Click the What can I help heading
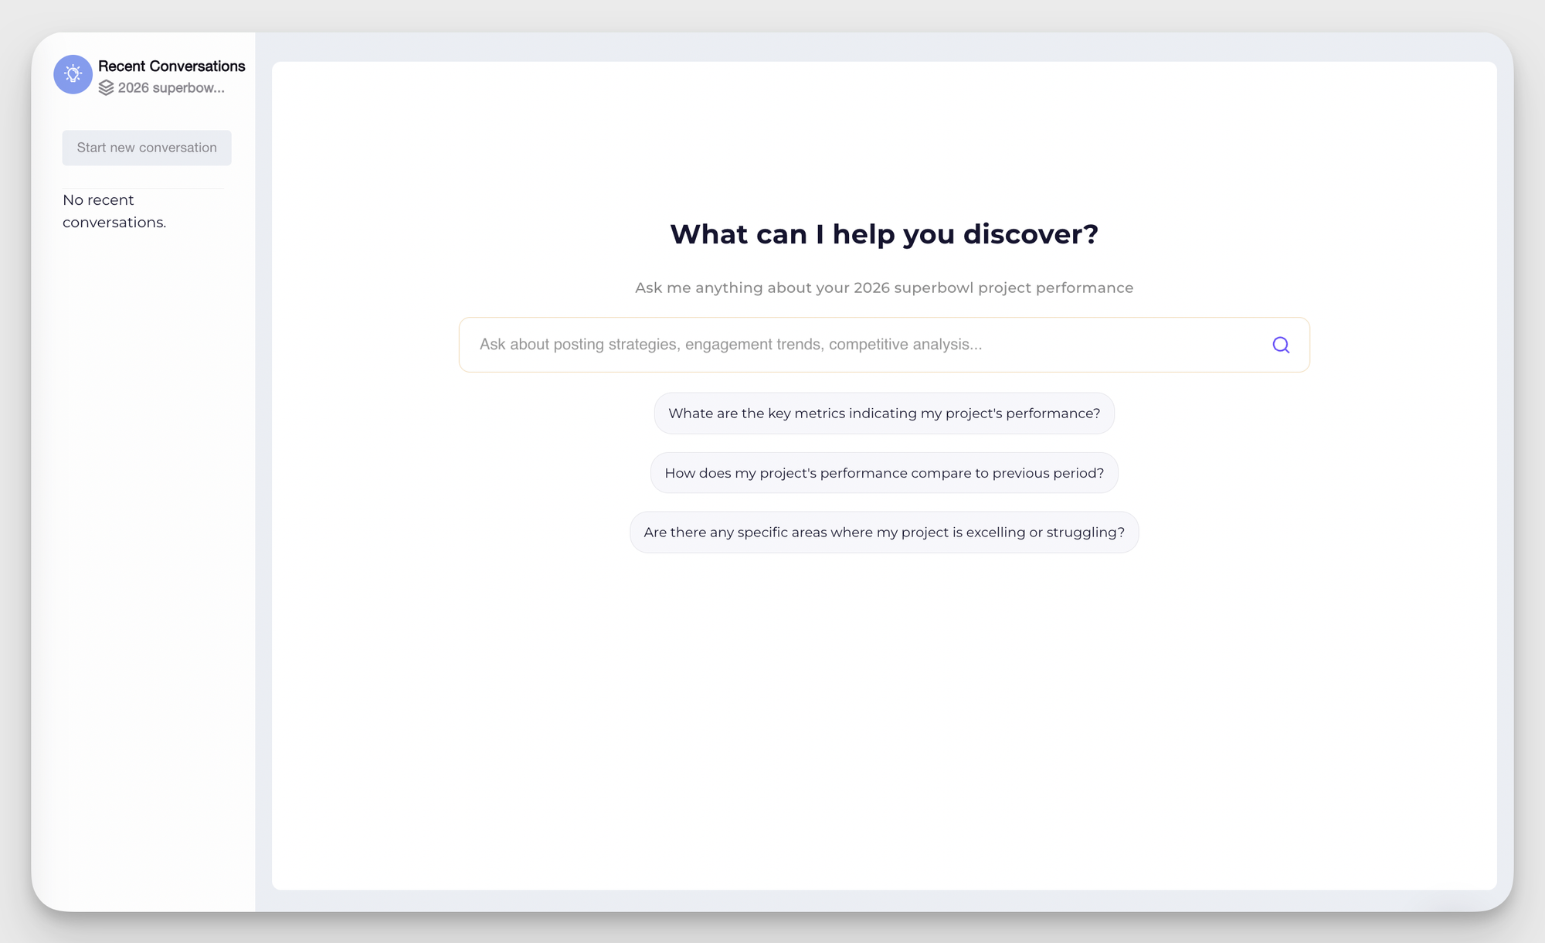The image size is (1545, 943). (x=884, y=234)
